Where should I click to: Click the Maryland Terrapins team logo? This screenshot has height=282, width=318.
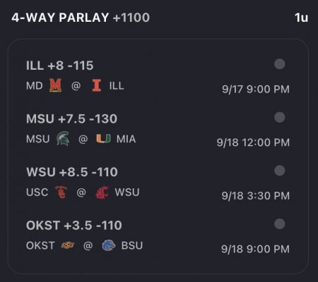coord(55,85)
